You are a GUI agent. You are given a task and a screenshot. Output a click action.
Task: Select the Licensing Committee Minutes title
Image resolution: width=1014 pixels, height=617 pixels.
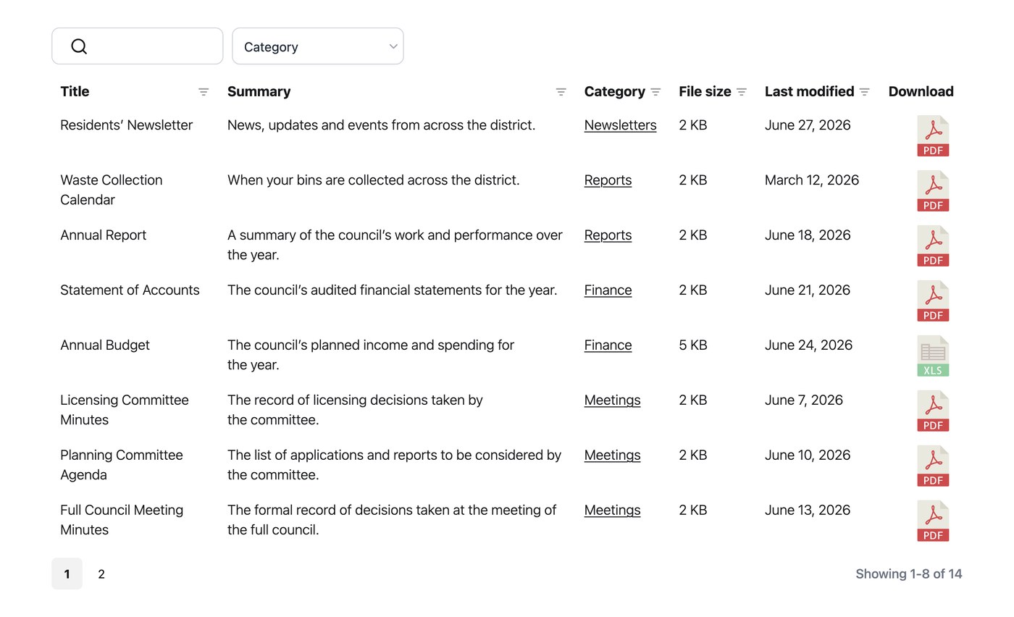click(x=124, y=410)
